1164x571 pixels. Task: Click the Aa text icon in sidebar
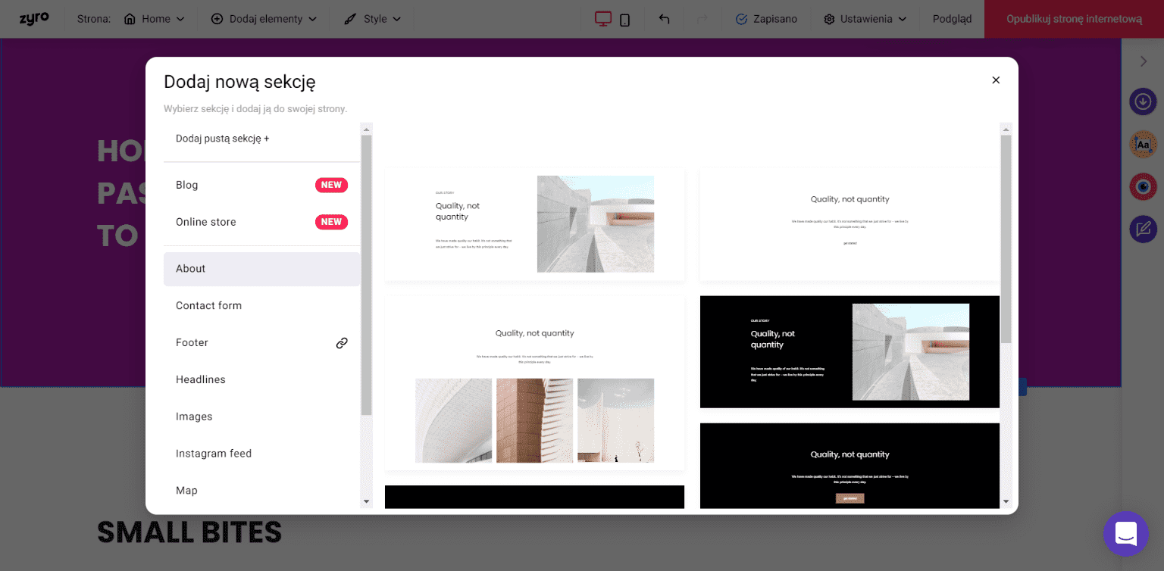point(1143,144)
